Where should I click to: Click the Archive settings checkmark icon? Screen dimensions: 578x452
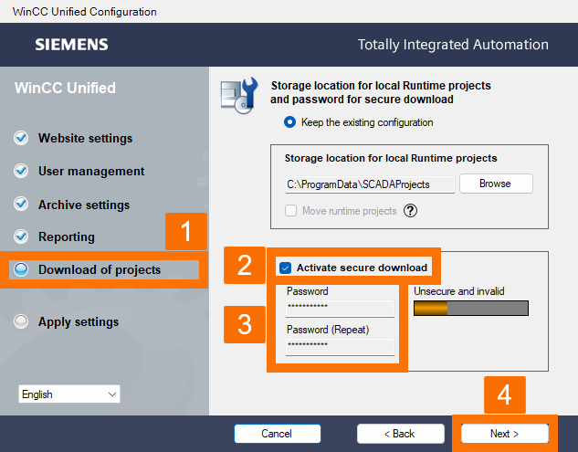[21, 204]
